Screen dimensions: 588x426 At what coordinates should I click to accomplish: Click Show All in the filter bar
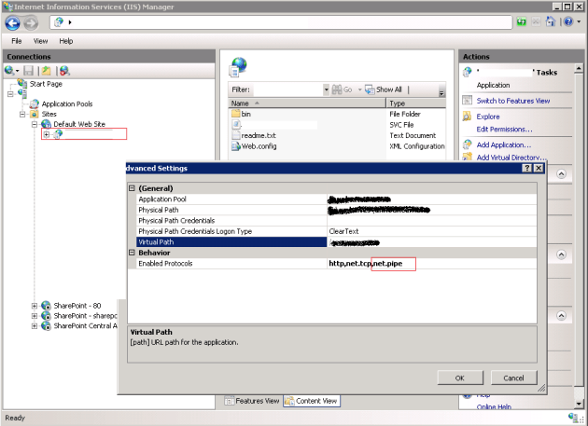384,89
